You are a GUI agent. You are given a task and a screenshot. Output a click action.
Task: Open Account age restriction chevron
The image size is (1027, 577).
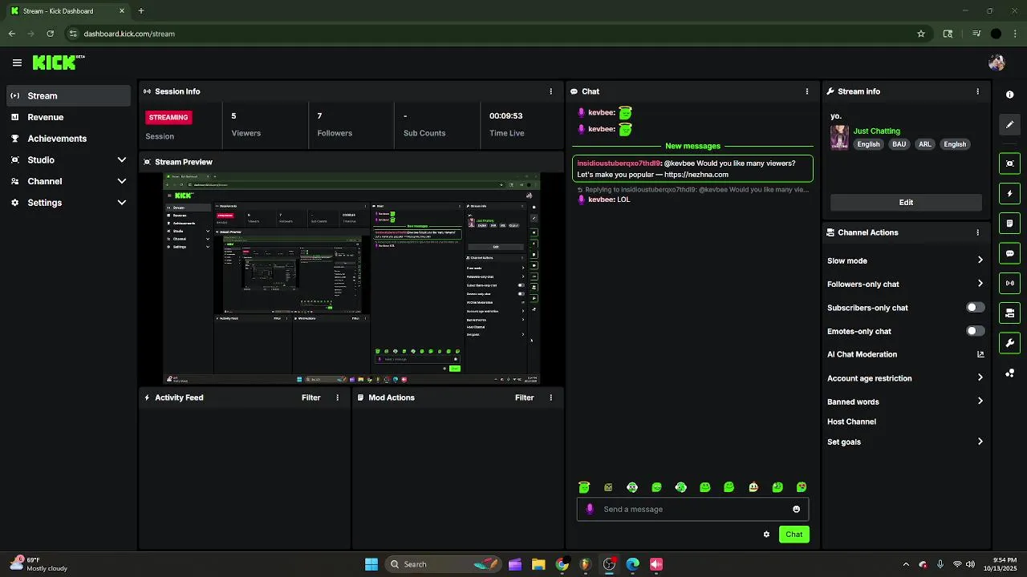click(x=980, y=378)
